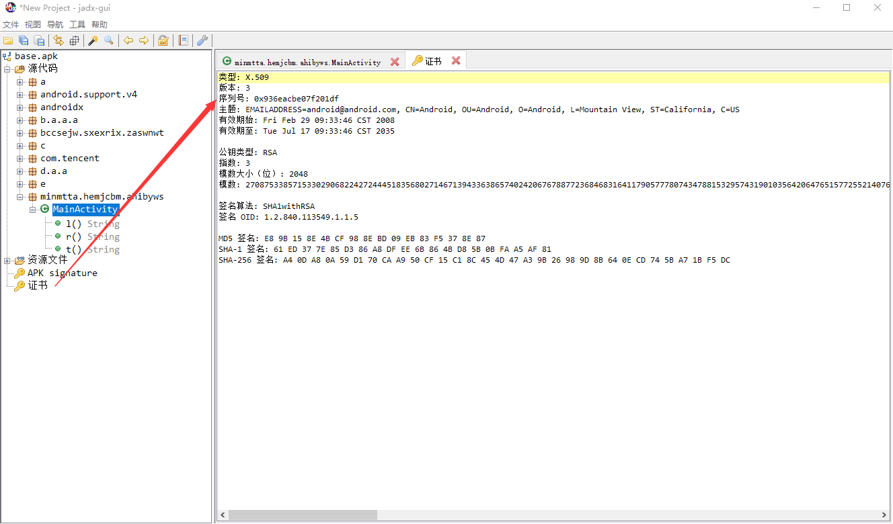
Task: Open preferences wrench icon
Action: point(202,40)
